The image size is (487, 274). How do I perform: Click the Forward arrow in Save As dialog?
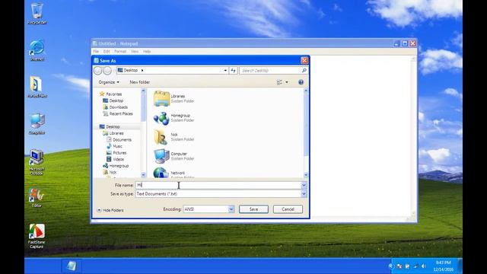coord(107,71)
